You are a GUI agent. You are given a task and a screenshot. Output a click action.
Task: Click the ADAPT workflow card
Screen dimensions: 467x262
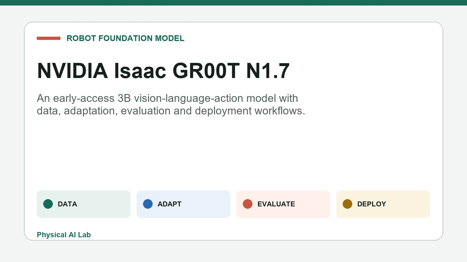183,204
